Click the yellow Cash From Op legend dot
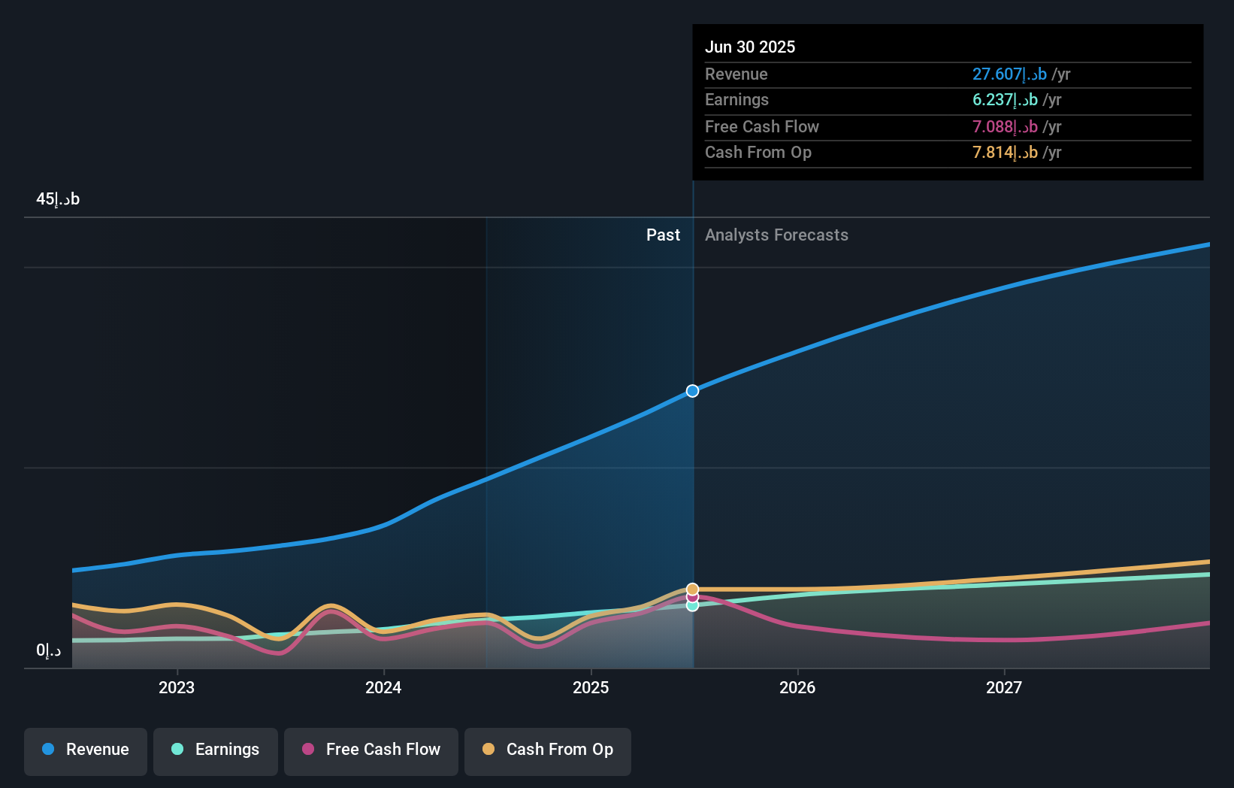The height and width of the screenshot is (788, 1234). coord(489,750)
